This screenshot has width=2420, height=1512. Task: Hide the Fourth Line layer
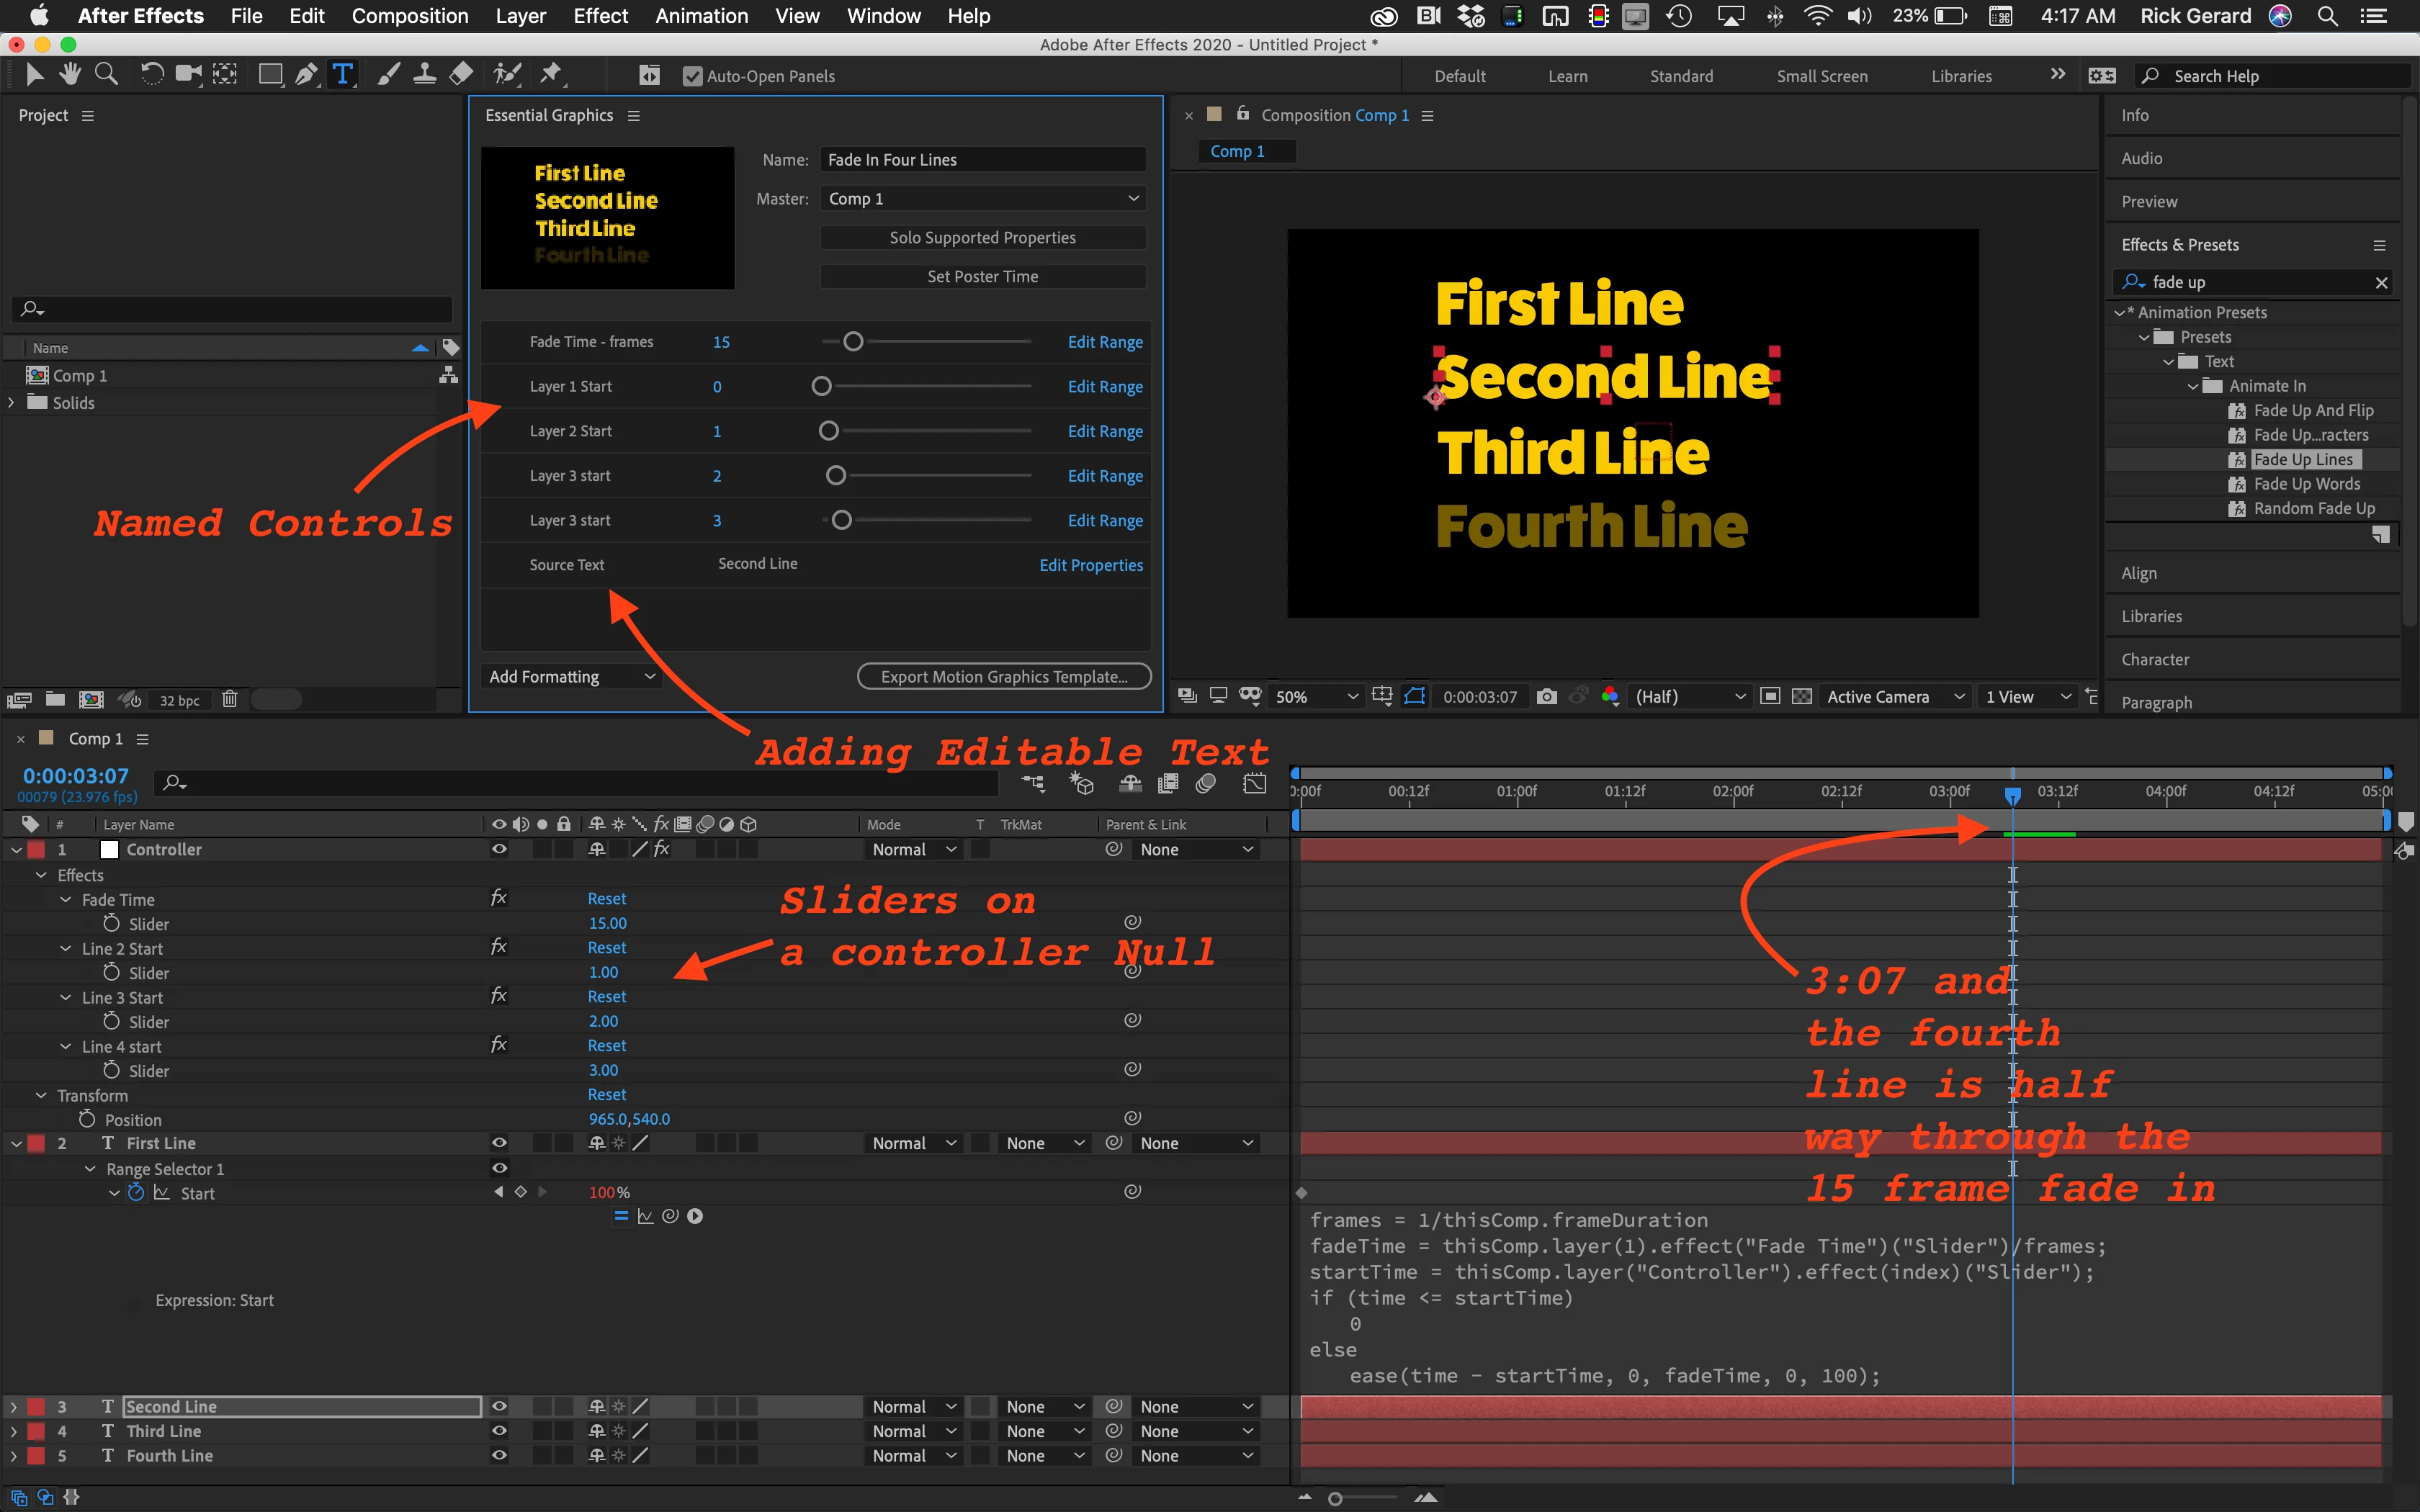(499, 1456)
